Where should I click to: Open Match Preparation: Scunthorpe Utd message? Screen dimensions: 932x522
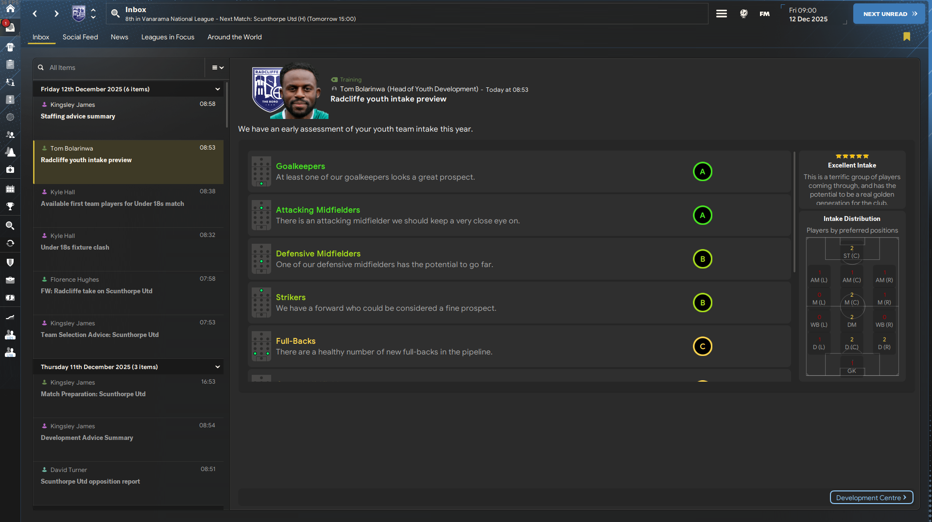pos(128,396)
